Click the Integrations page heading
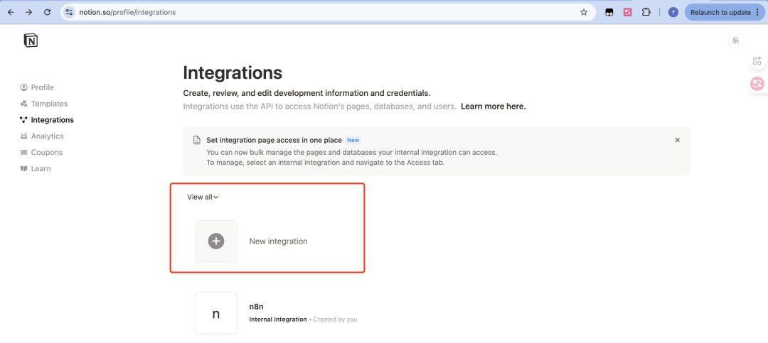This screenshot has width=768, height=343. 233,73
